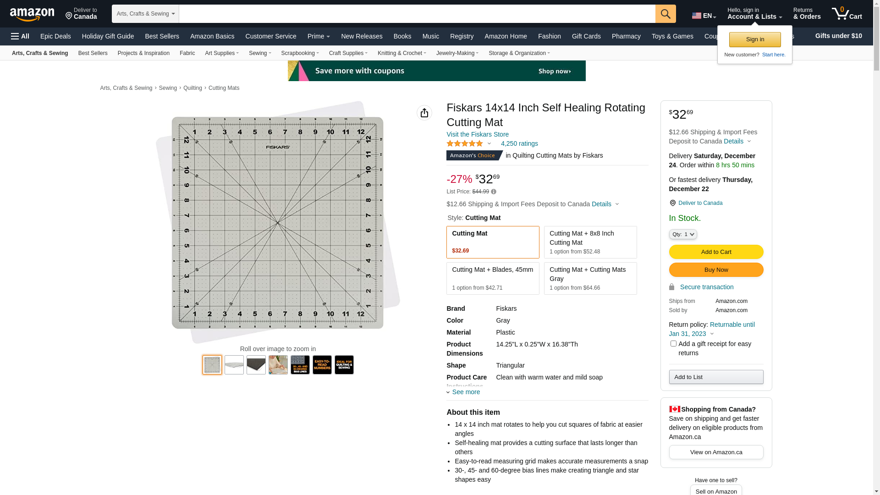Click the star rating to see reviews
The height and width of the screenshot is (495, 880).
pos(465,143)
